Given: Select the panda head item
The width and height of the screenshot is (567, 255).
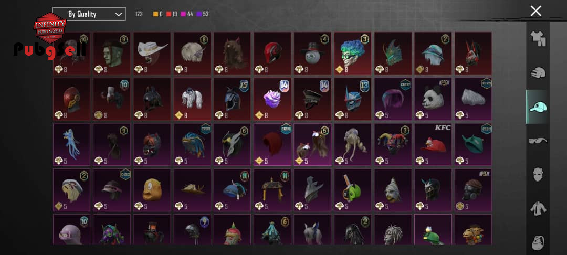Looking at the screenshot, I should coord(433,99).
